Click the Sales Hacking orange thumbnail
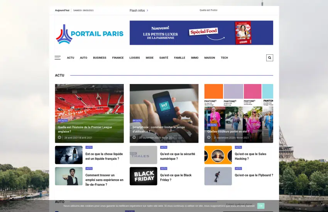 point(218,155)
